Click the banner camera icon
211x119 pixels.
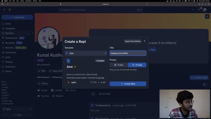[x=207, y=17]
